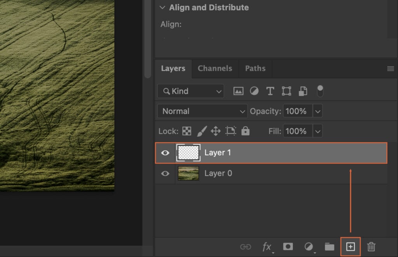This screenshot has height=257, width=398.
Task: Delete layer using the trash icon
Action: (x=371, y=247)
